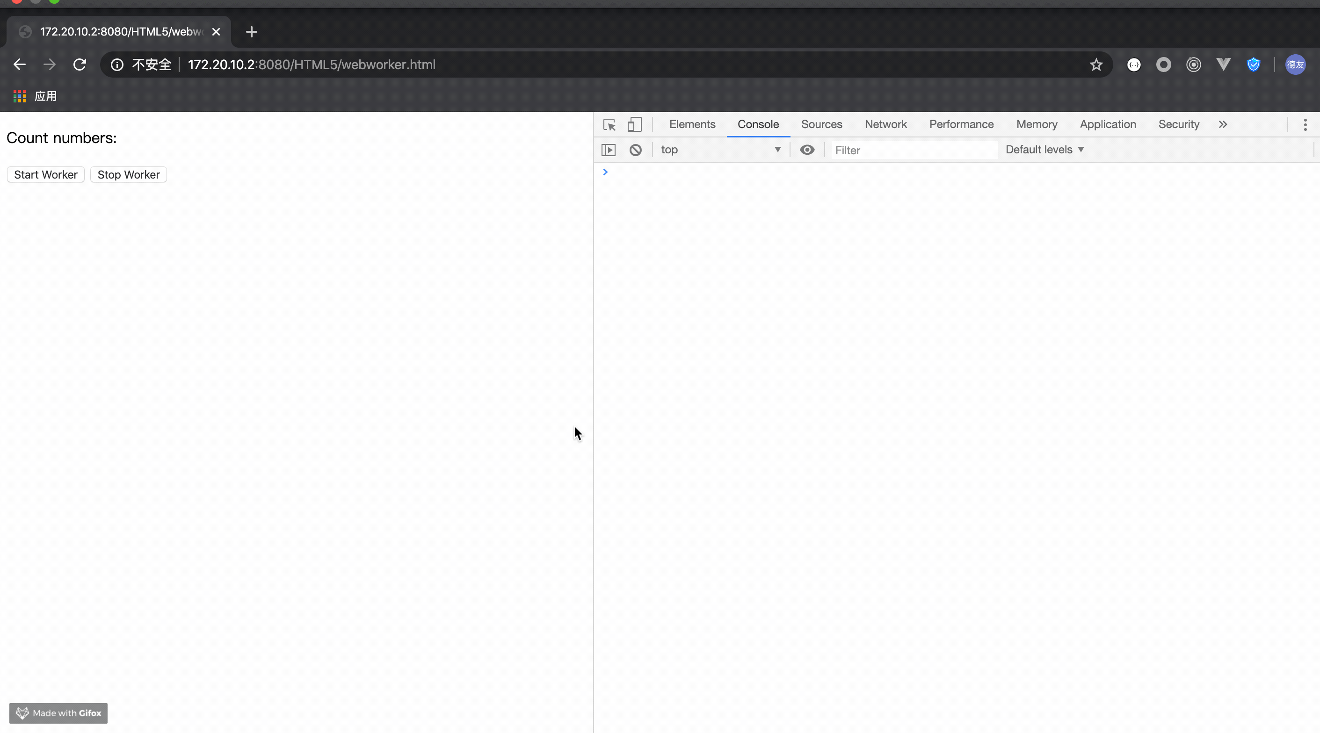This screenshot has height=733, width=1320.
Task: Click the blue shield extension icon
Action: coord(1254,65)
